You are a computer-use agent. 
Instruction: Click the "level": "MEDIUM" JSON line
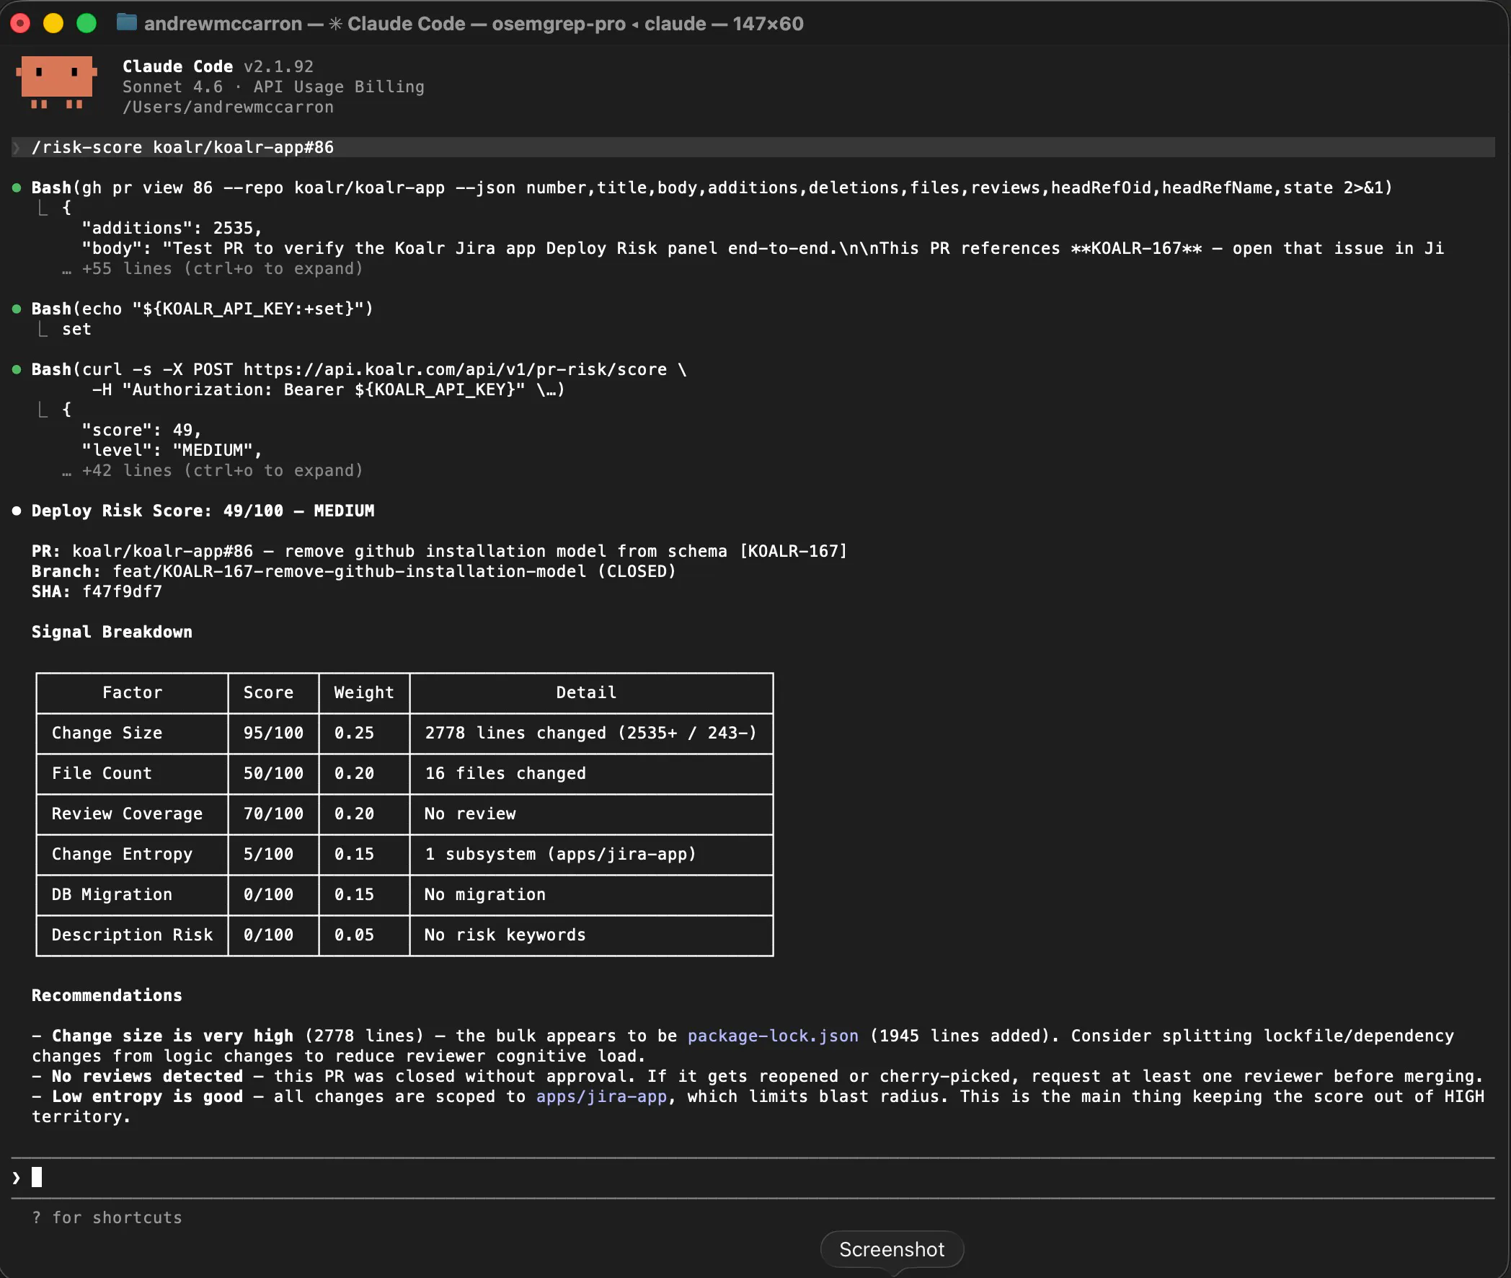[x=172, y=451]
